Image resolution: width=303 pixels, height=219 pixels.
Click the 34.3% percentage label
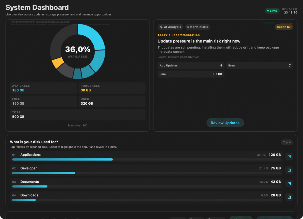tap(262, 155)
